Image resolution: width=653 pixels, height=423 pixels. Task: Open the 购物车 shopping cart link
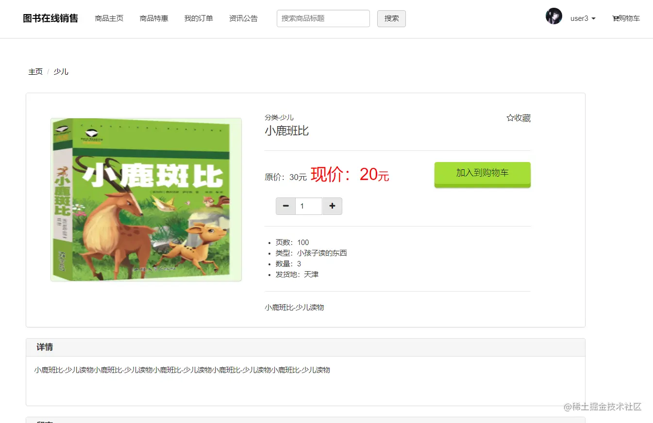tap(626, 18)
